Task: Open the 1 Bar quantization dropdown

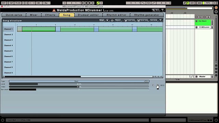Action: 47,3
